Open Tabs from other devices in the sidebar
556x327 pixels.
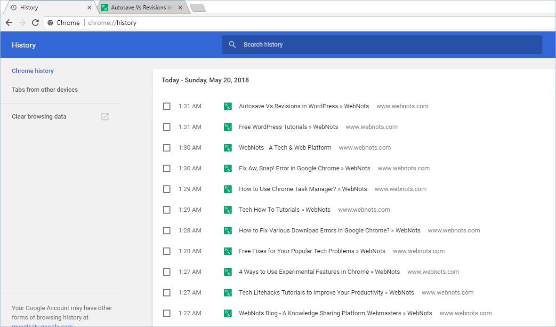45,89
